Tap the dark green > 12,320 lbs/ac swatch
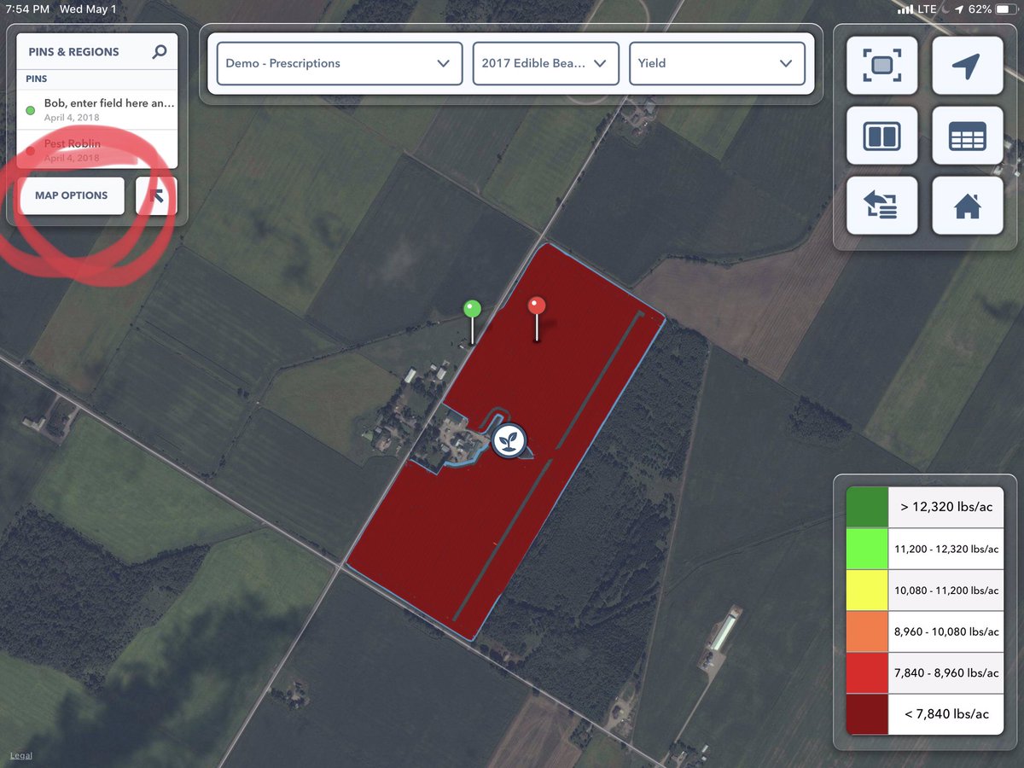1024x768 pixels. 867,507
